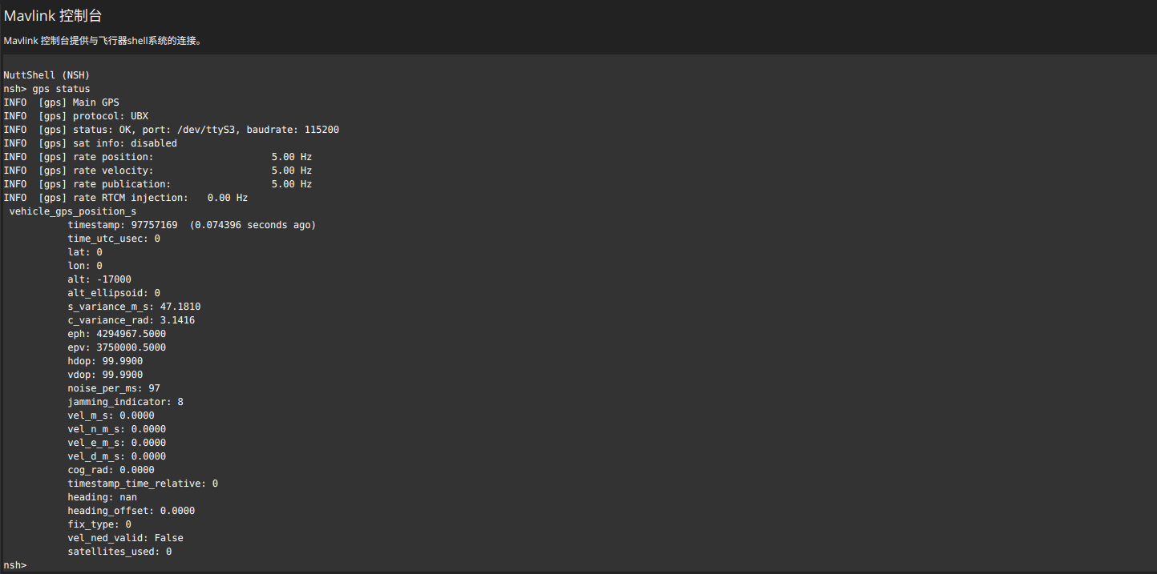Click the 'sat info: disabled' line

coord(91,143)
